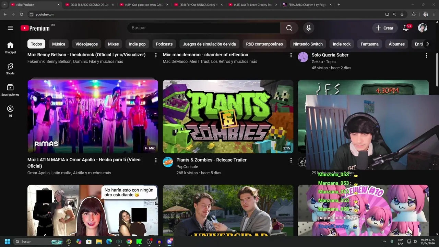Open browser zoom magnifier icon
The height and width of the screenshot is (247, 439).
pyautogui.click(x=394, y=14)
